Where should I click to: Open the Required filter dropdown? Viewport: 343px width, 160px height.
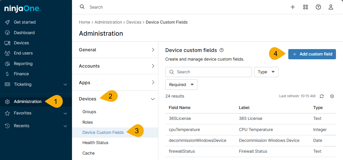coord(181,85)
